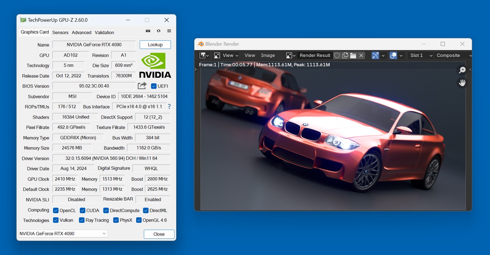Image resolution: width=490 pixels, height=255 pixels.
Task: Click the pan hand gizmo in Blender
Action: coord(462,83)
